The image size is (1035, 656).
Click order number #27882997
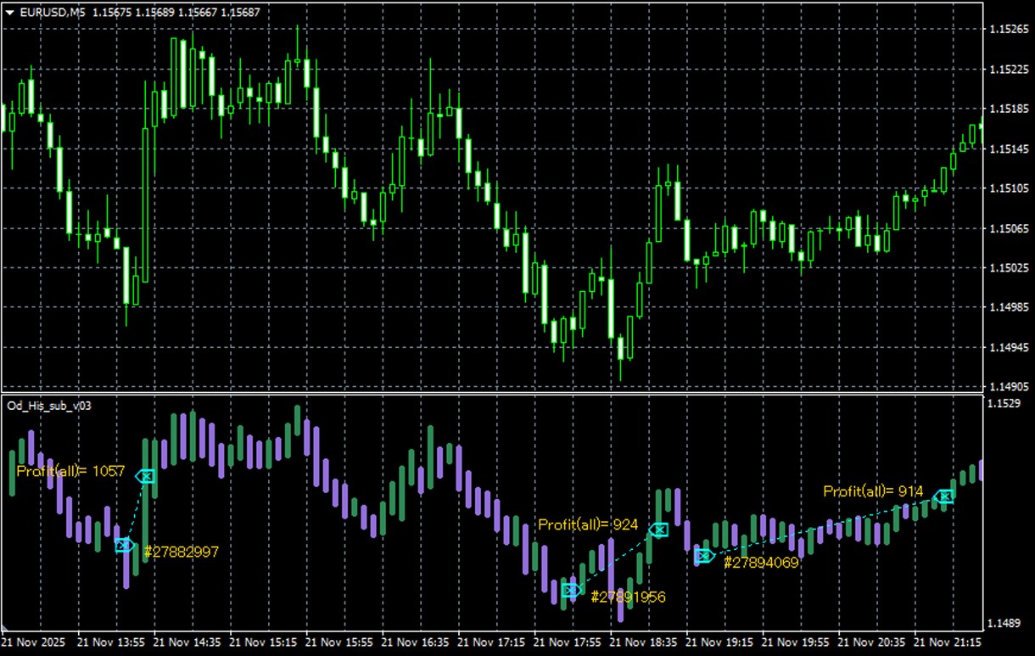point(182,552)
